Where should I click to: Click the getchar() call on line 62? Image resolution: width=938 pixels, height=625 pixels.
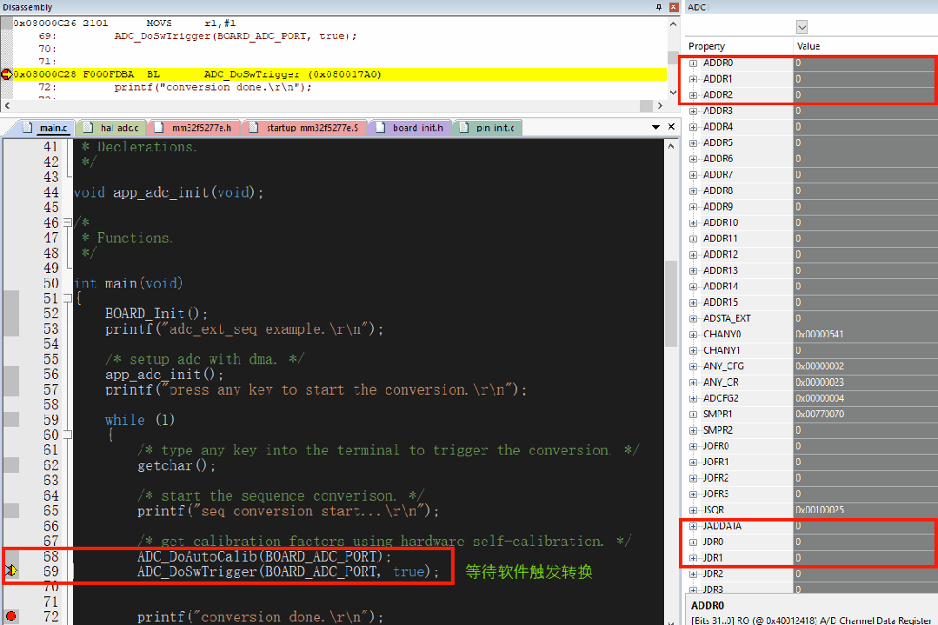pos(176,465)
